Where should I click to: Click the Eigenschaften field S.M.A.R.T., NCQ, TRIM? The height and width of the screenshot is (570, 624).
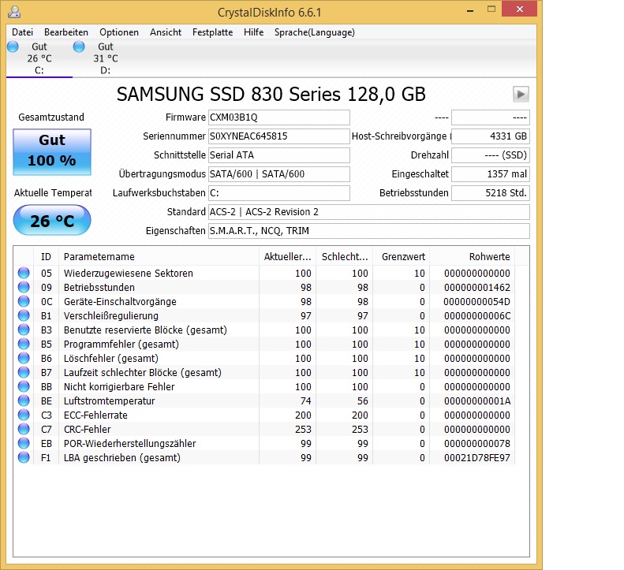pyautogui.click(x=369, y=231)
